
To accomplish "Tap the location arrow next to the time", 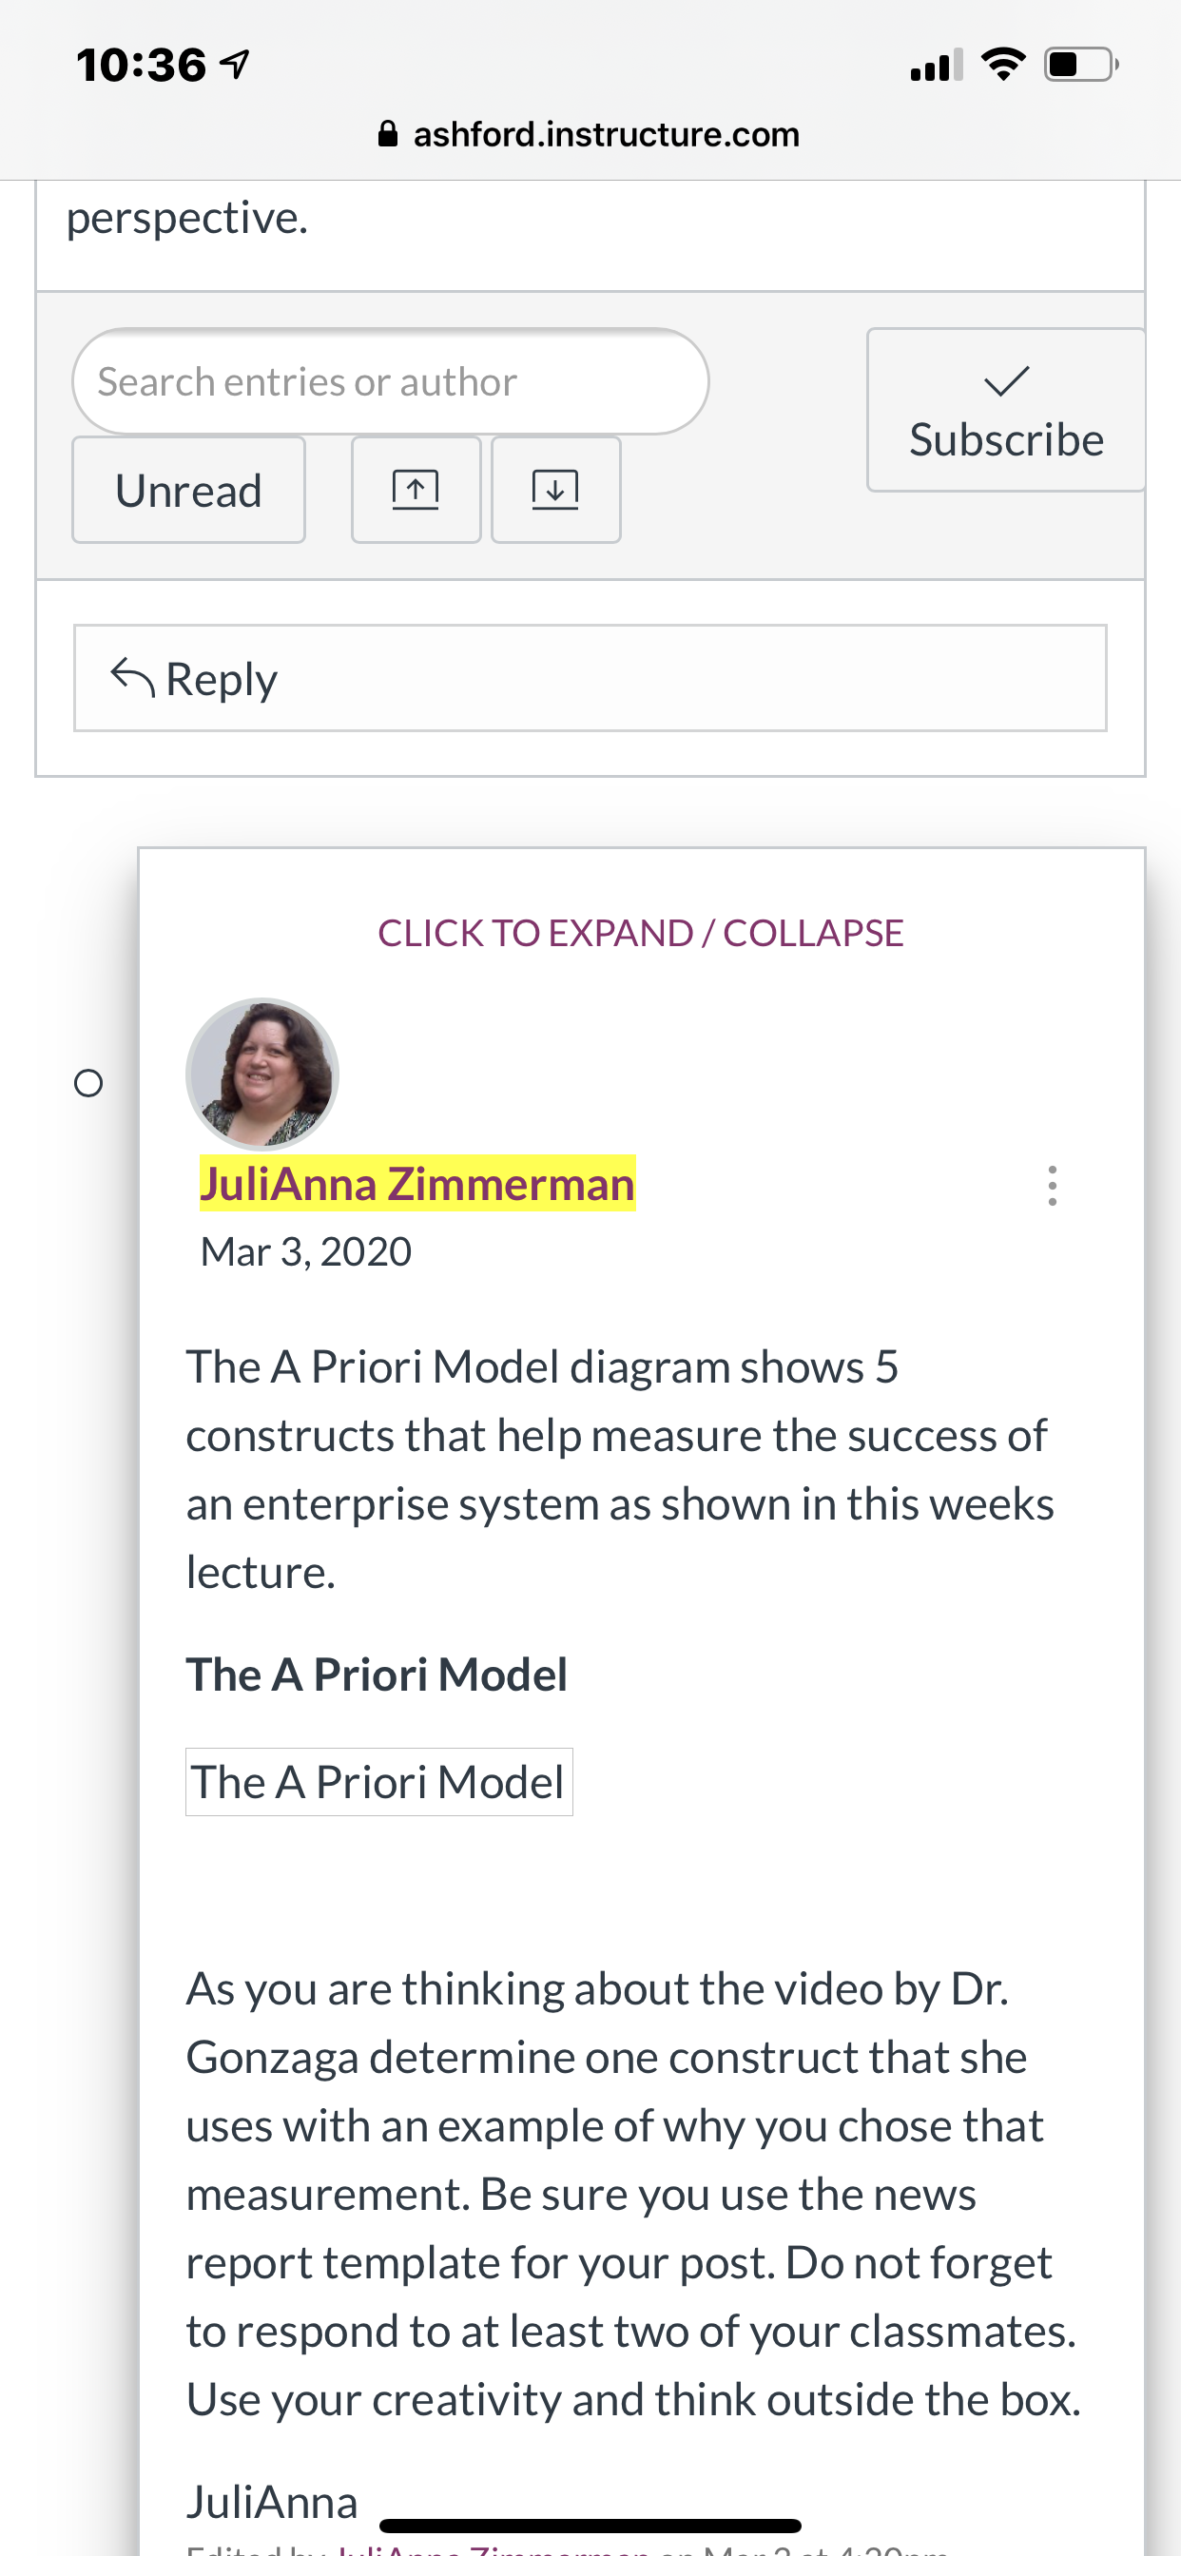I will click(234, 66).
